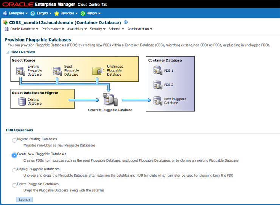Screen dimensions: 280x205
Task: Click the History green check icon
Action: [83, 13]
